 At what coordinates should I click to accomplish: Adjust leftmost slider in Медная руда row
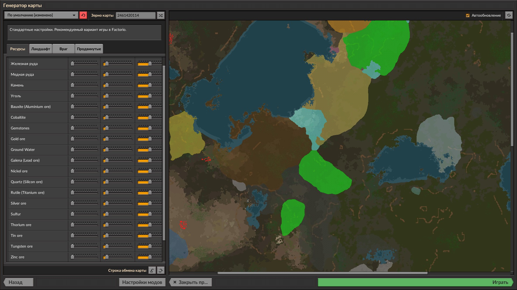point(84,74)
